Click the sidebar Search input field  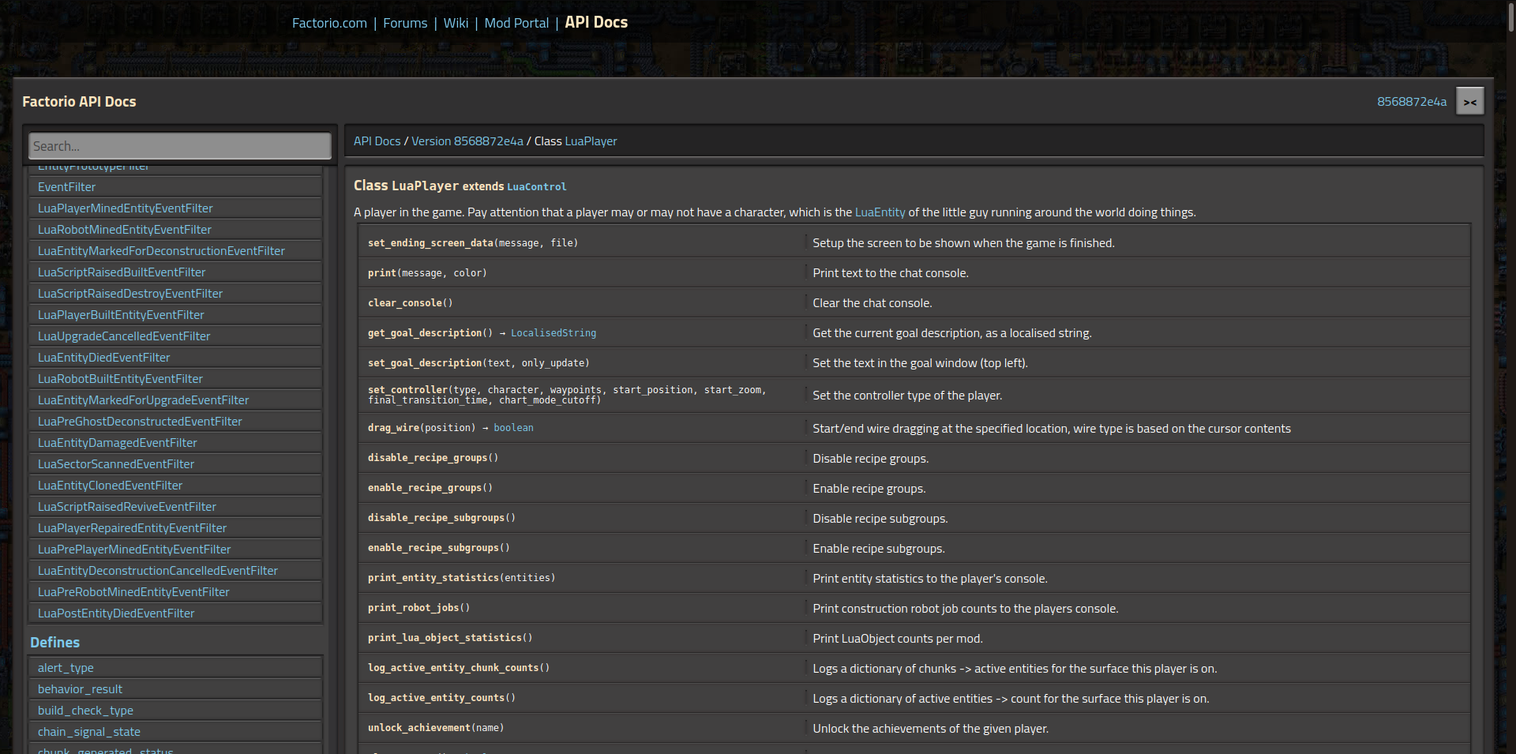pos(179,146)
